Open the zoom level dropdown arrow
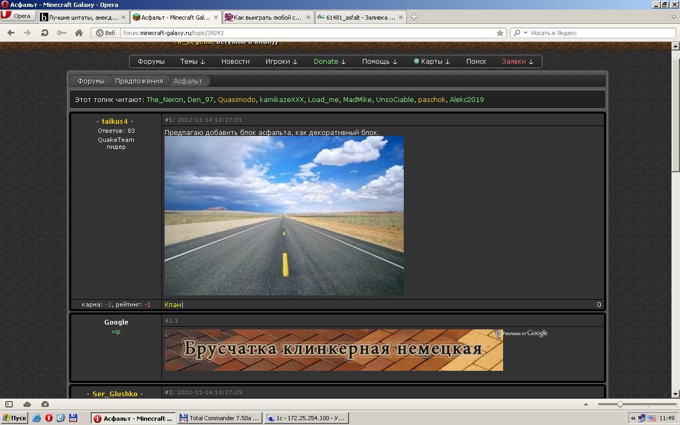The width and height of the screenshot is (680, 425). (x=586, y=404)
